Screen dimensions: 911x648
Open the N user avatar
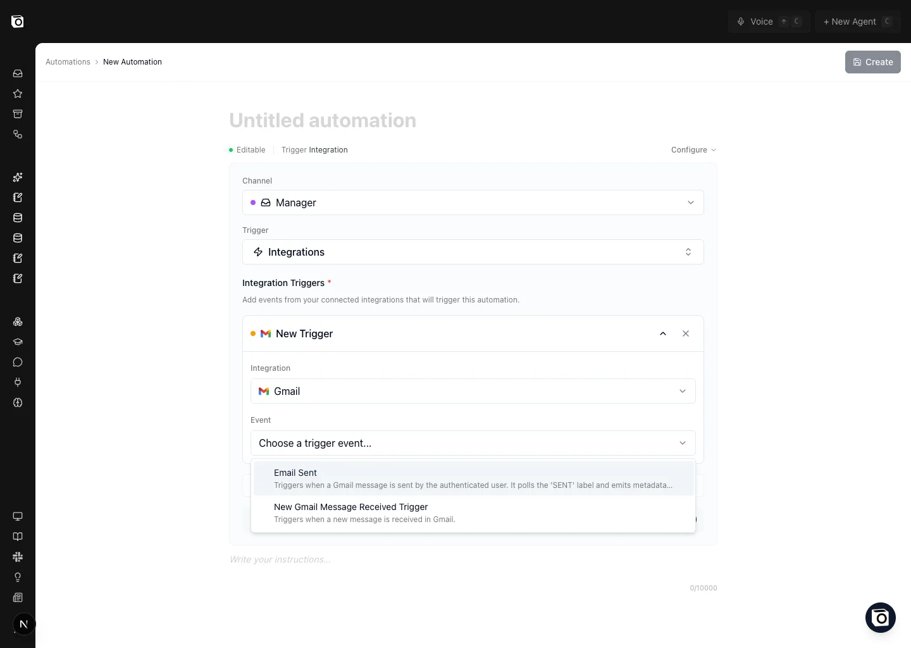click(x=24, y=624)
